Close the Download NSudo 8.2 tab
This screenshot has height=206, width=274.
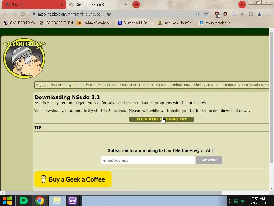(126, 5)
